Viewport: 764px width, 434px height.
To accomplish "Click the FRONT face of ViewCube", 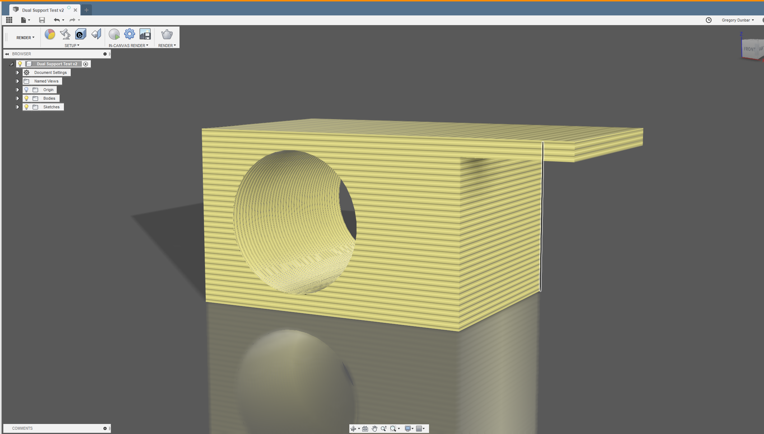I will 749,49.
